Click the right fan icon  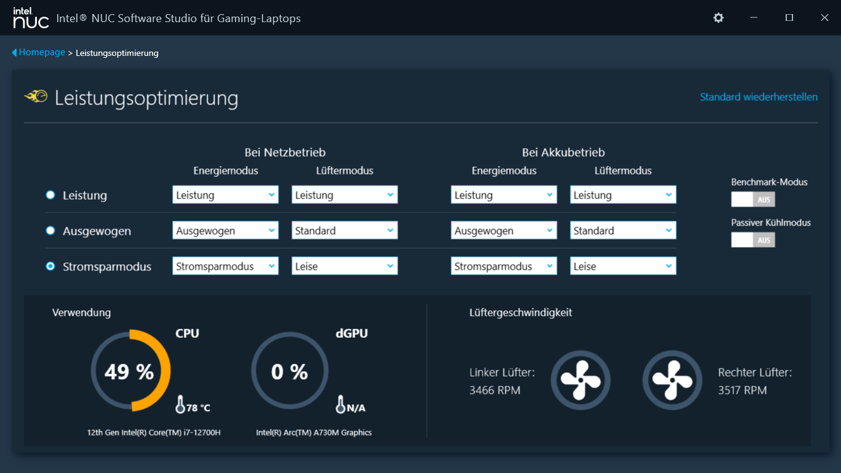tap(672, 380)
